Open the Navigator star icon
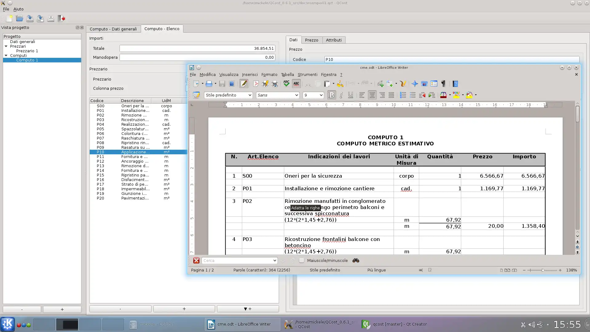 point(415,84)
